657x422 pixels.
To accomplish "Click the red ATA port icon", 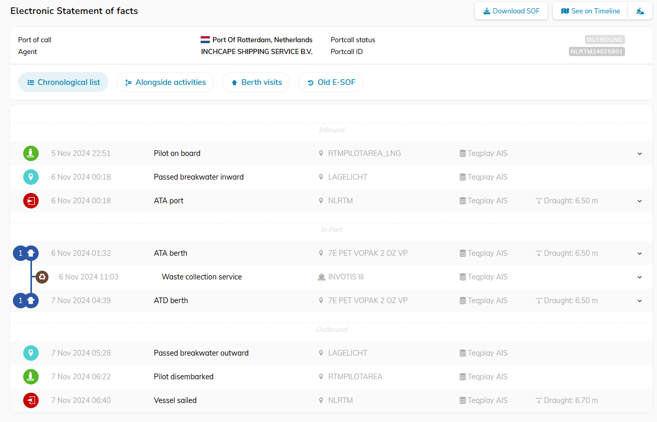I will pos(31,201).
